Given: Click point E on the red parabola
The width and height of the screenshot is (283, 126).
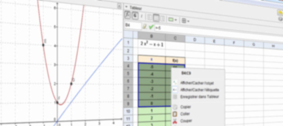Looking at the screenshot, I should (x=43, y=45).
